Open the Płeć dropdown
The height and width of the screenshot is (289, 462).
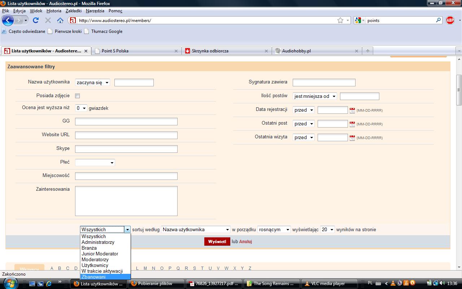[x=95, y=162]
